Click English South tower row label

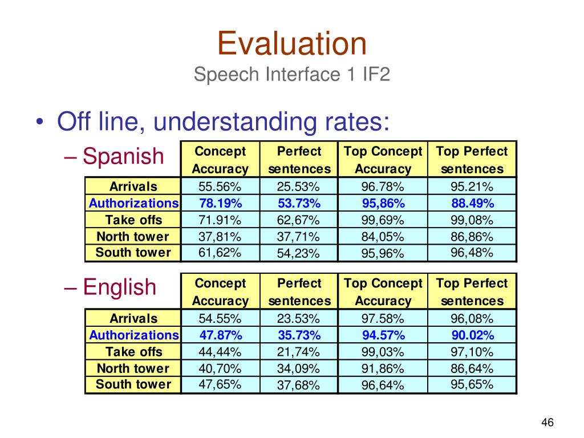point(133,384)
